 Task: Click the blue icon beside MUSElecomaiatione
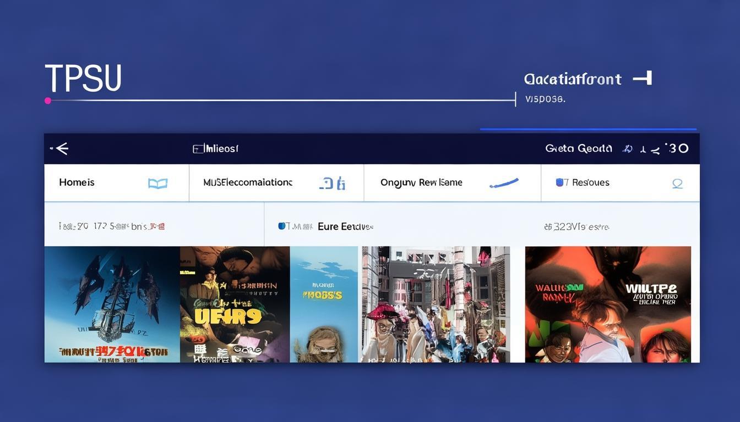332,184
